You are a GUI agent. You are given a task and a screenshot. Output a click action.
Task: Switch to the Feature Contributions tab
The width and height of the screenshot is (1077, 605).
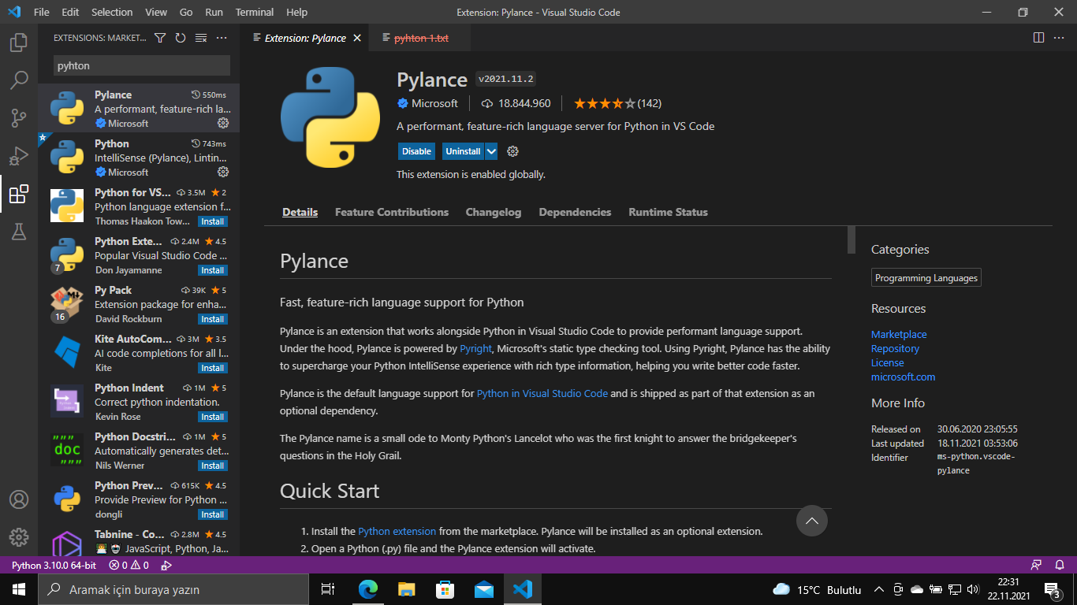(392, 212)
